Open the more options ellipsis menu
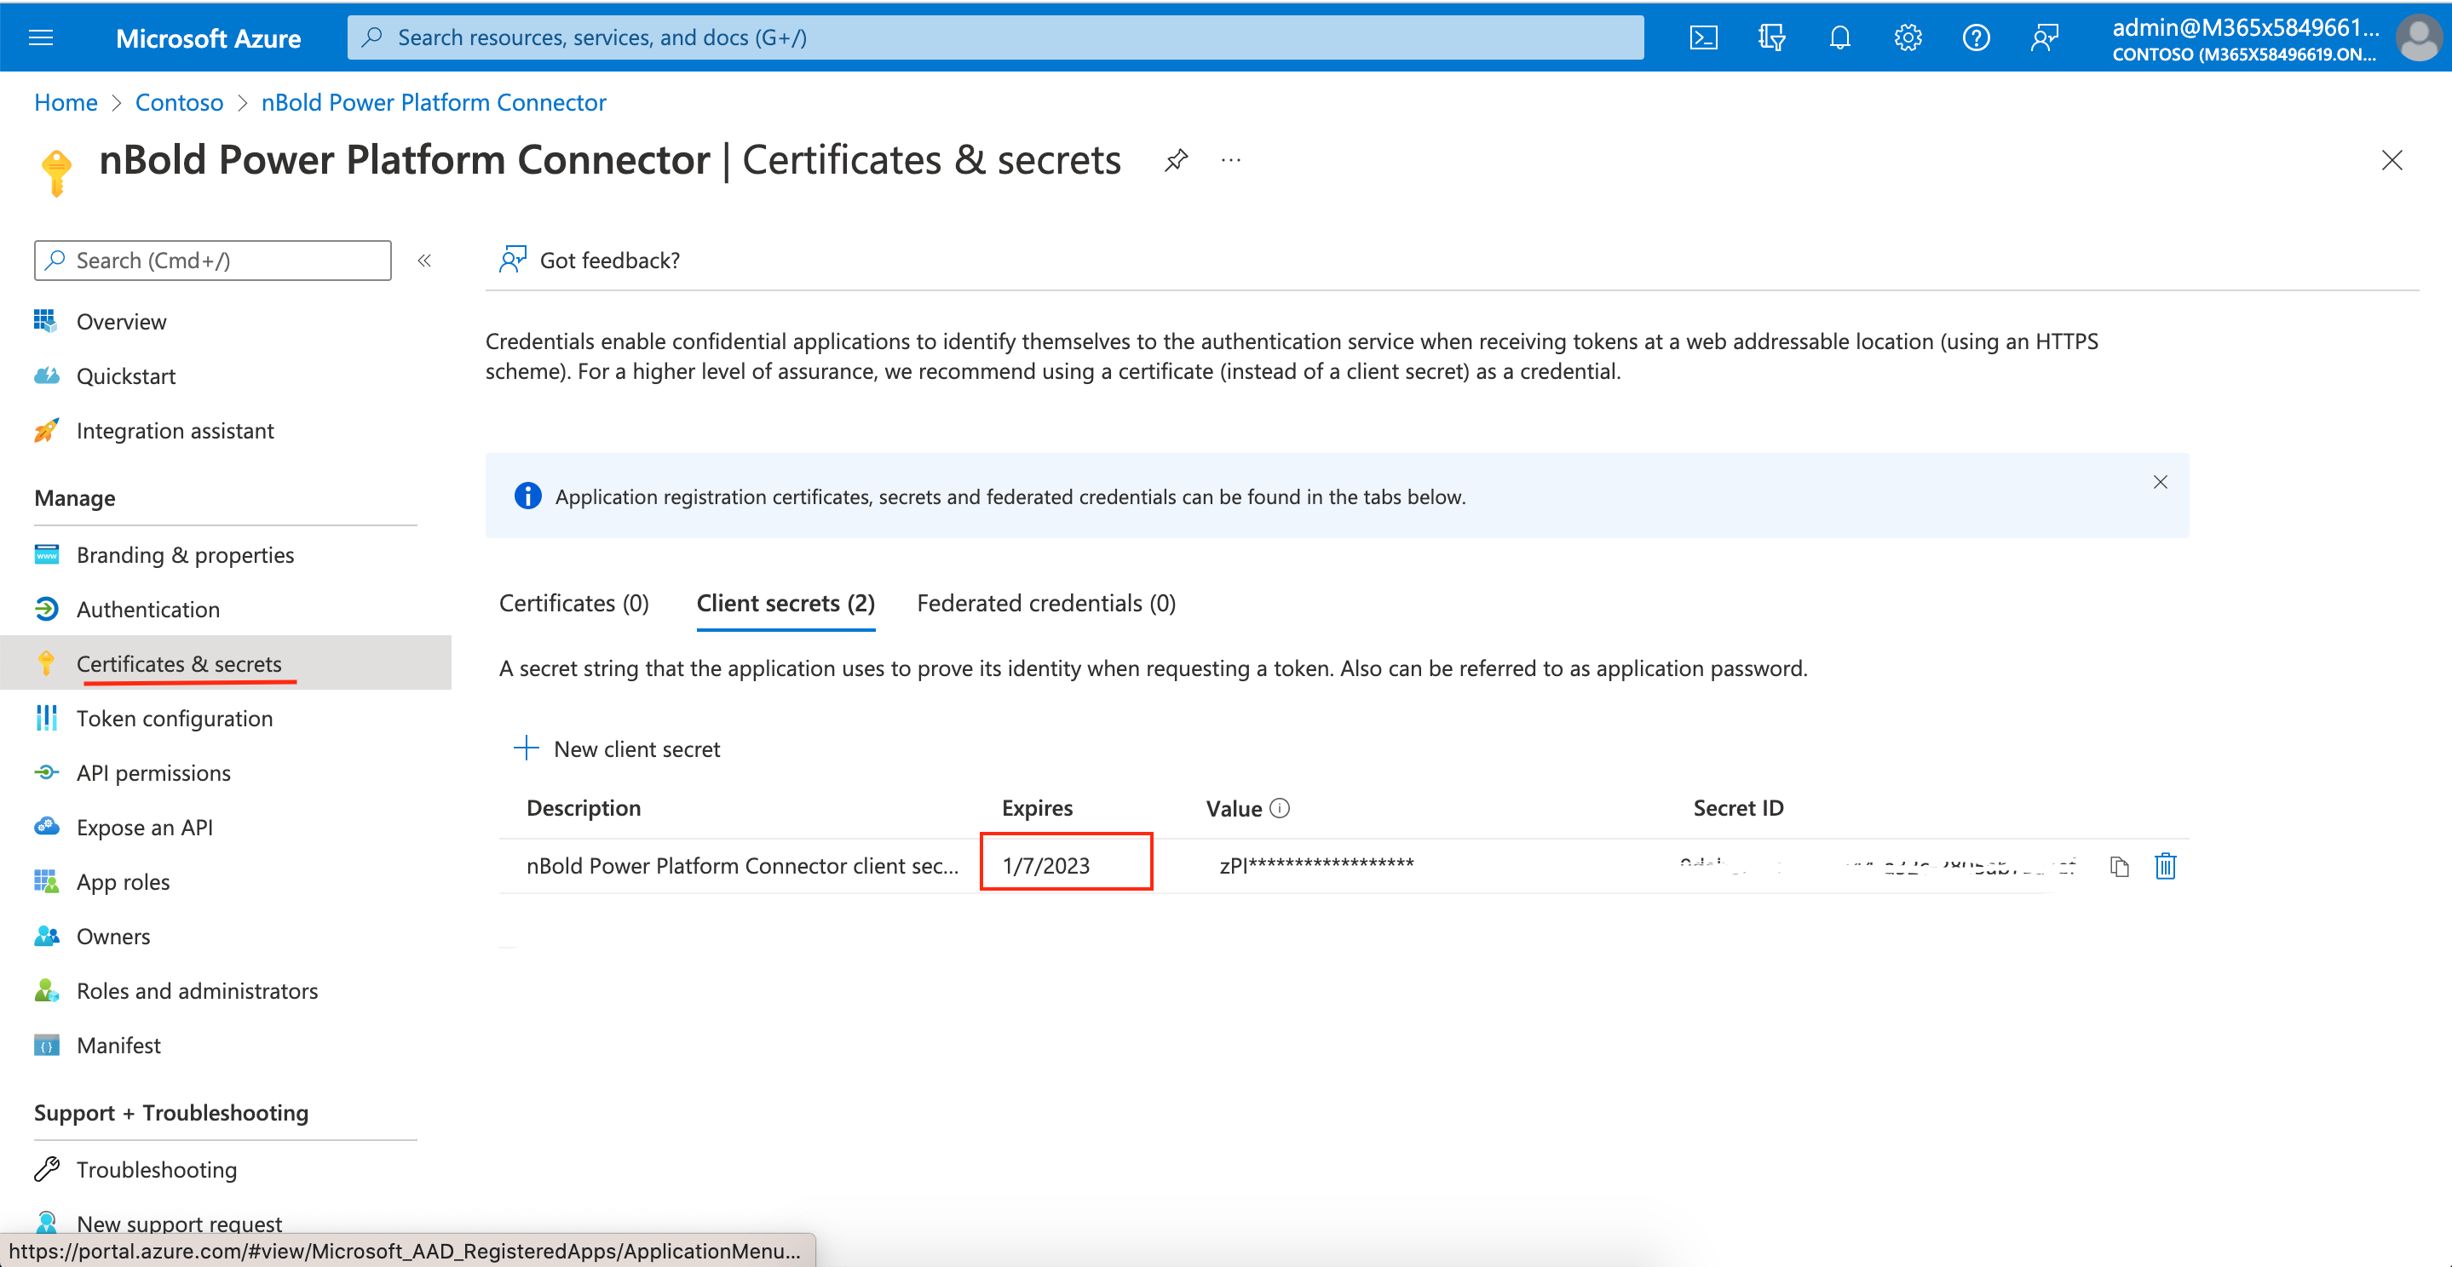 pyautogui.click(x=1231, y=160)
